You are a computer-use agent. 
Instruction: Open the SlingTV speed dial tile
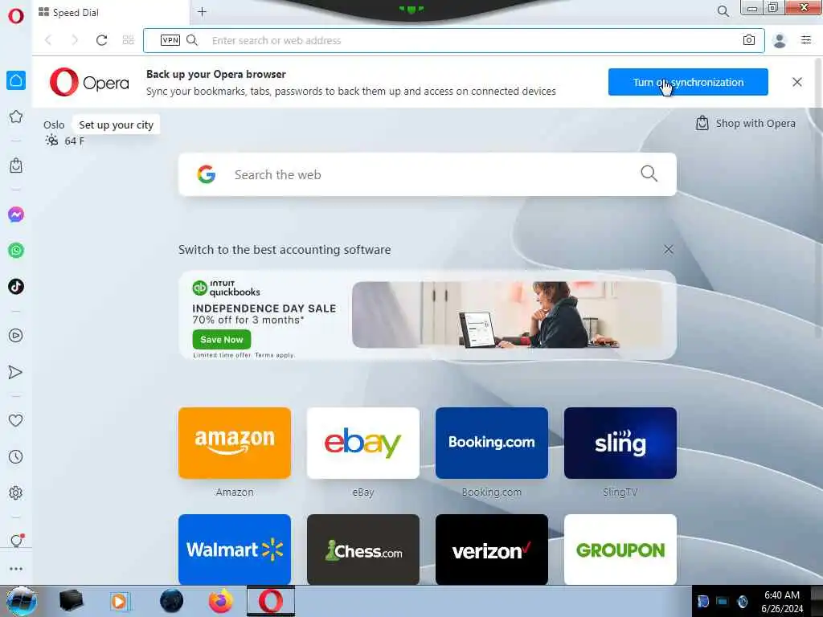click(620, 443)
